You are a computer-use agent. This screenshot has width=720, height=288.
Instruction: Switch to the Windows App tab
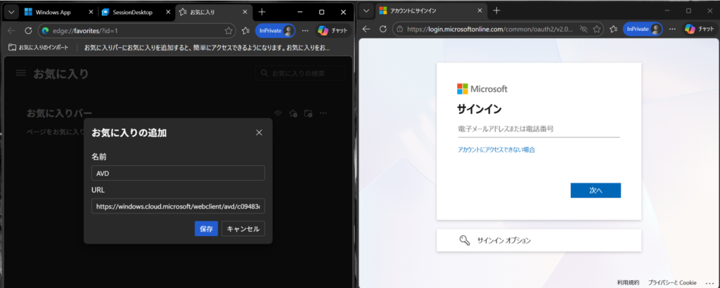tap(56, 12)
